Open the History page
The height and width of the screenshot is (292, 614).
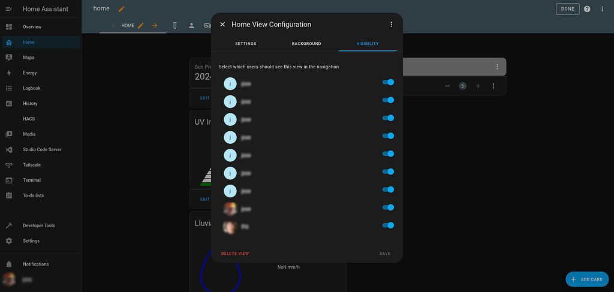click(41, 103)
